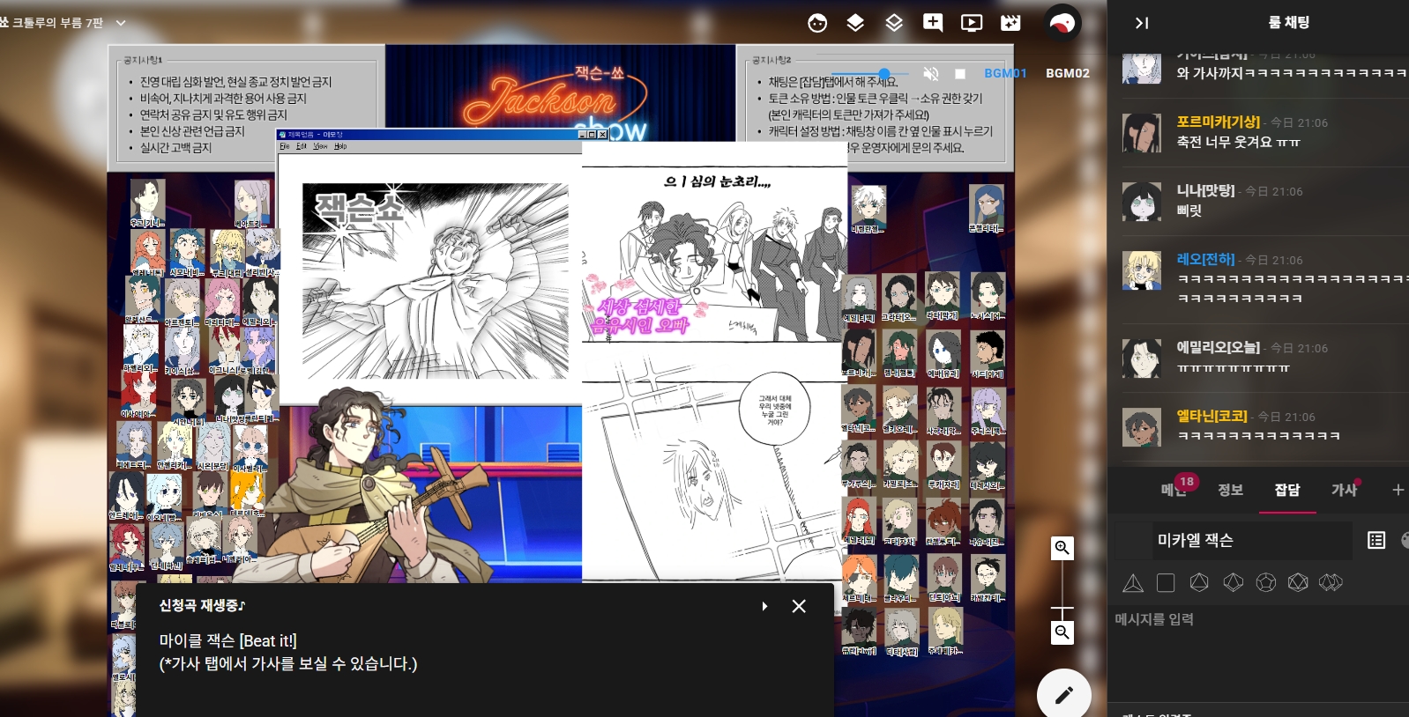Image resolution: width=1409 pixels, height=717 pixels.
Task: Open the chat palette list icon
Action: [x=1376, y=540]
